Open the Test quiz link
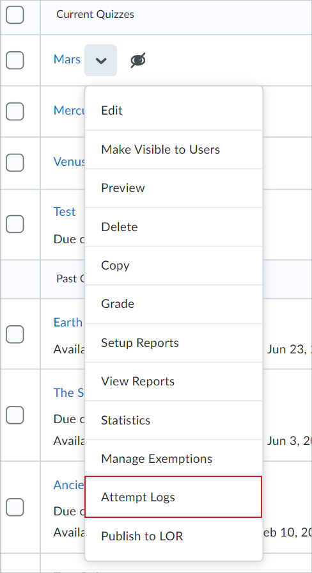The image size is (312, 573). [65, 211]
